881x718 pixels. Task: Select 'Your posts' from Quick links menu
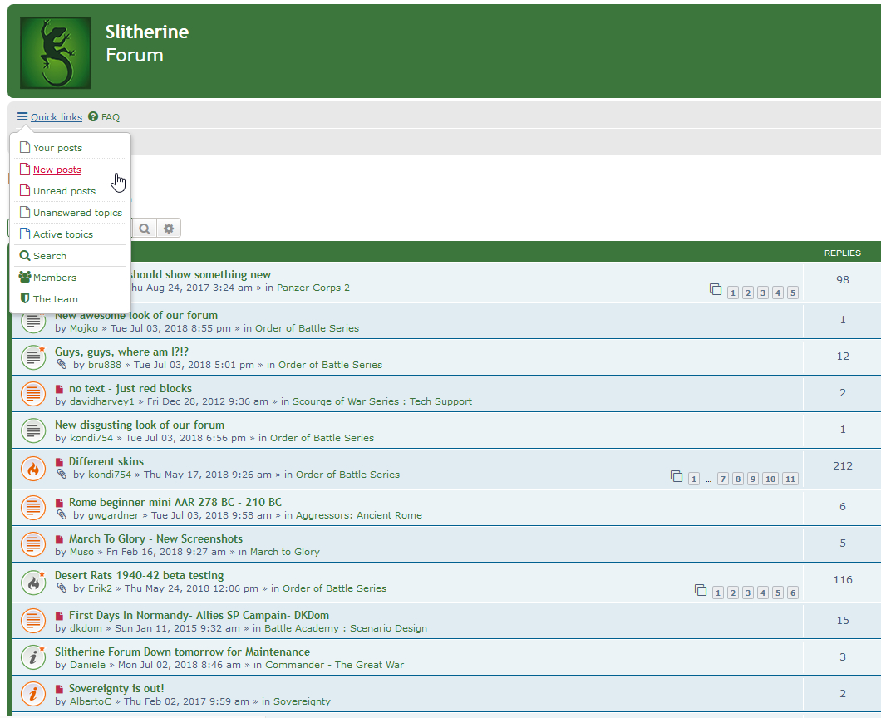(57, 148)
